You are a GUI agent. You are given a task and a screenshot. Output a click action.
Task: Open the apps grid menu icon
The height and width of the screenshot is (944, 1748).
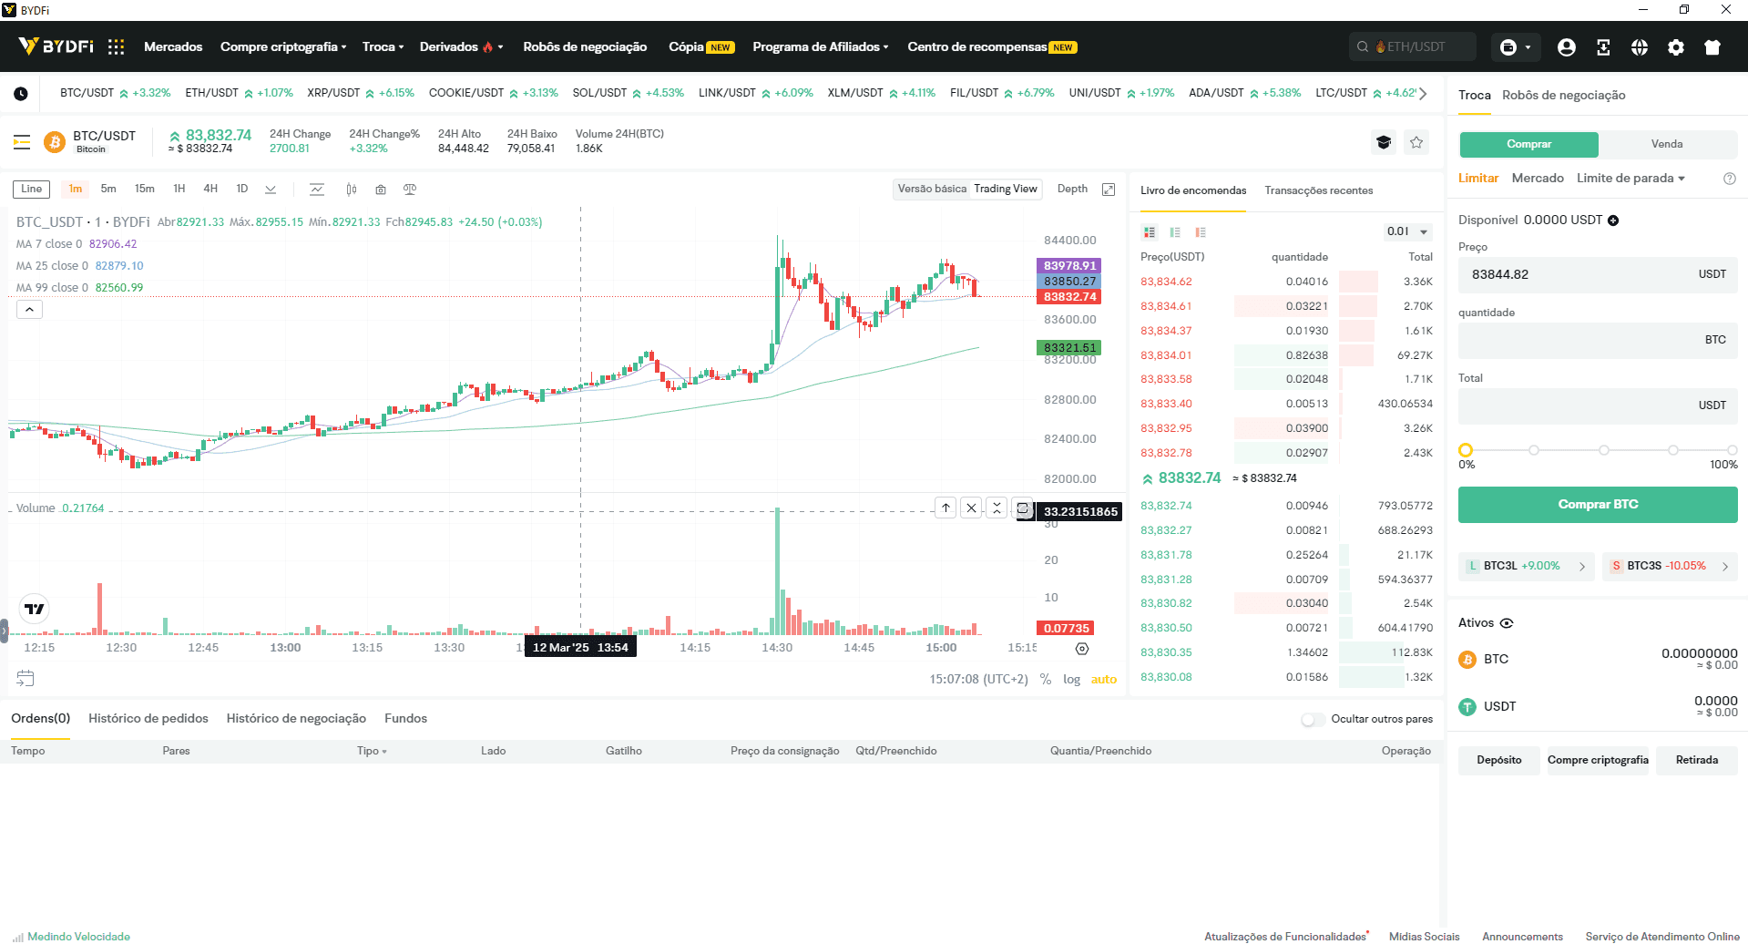pos(116,46)
